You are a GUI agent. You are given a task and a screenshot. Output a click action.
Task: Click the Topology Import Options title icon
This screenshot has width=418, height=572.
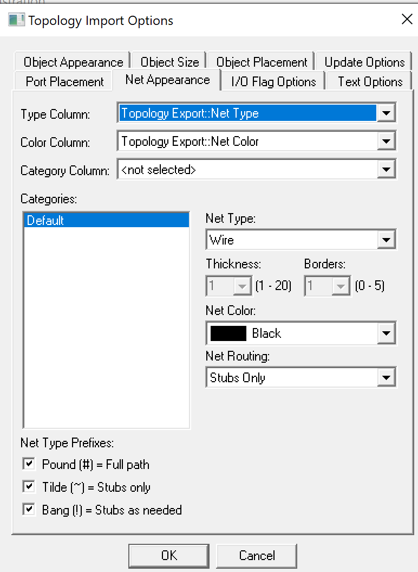point(16,21)
